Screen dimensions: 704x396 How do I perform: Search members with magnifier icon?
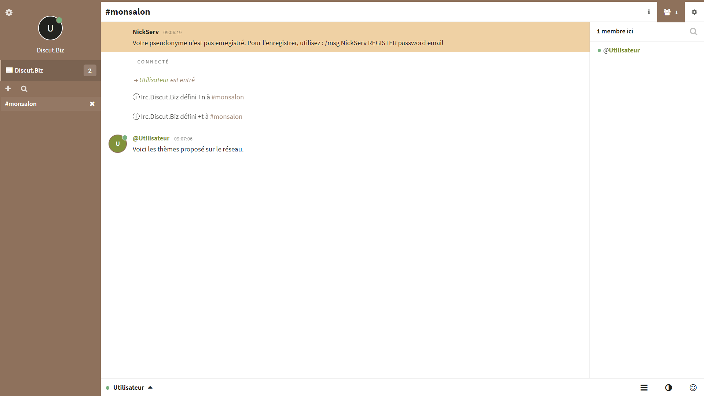pos(693,32)
